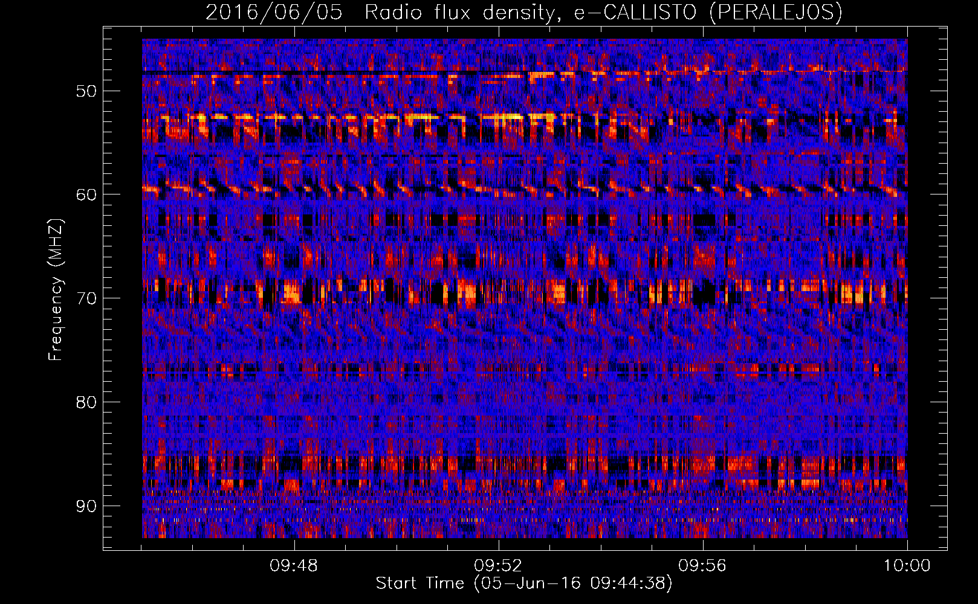This screenshot has height=604, width=978.
Task: Click the 09:52 time tick label
Action: (x=498, y=566)
